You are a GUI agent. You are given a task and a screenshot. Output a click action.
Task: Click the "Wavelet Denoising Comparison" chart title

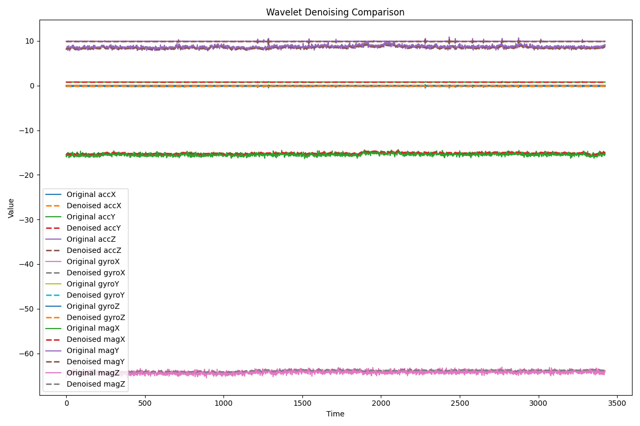coord(335,12)
